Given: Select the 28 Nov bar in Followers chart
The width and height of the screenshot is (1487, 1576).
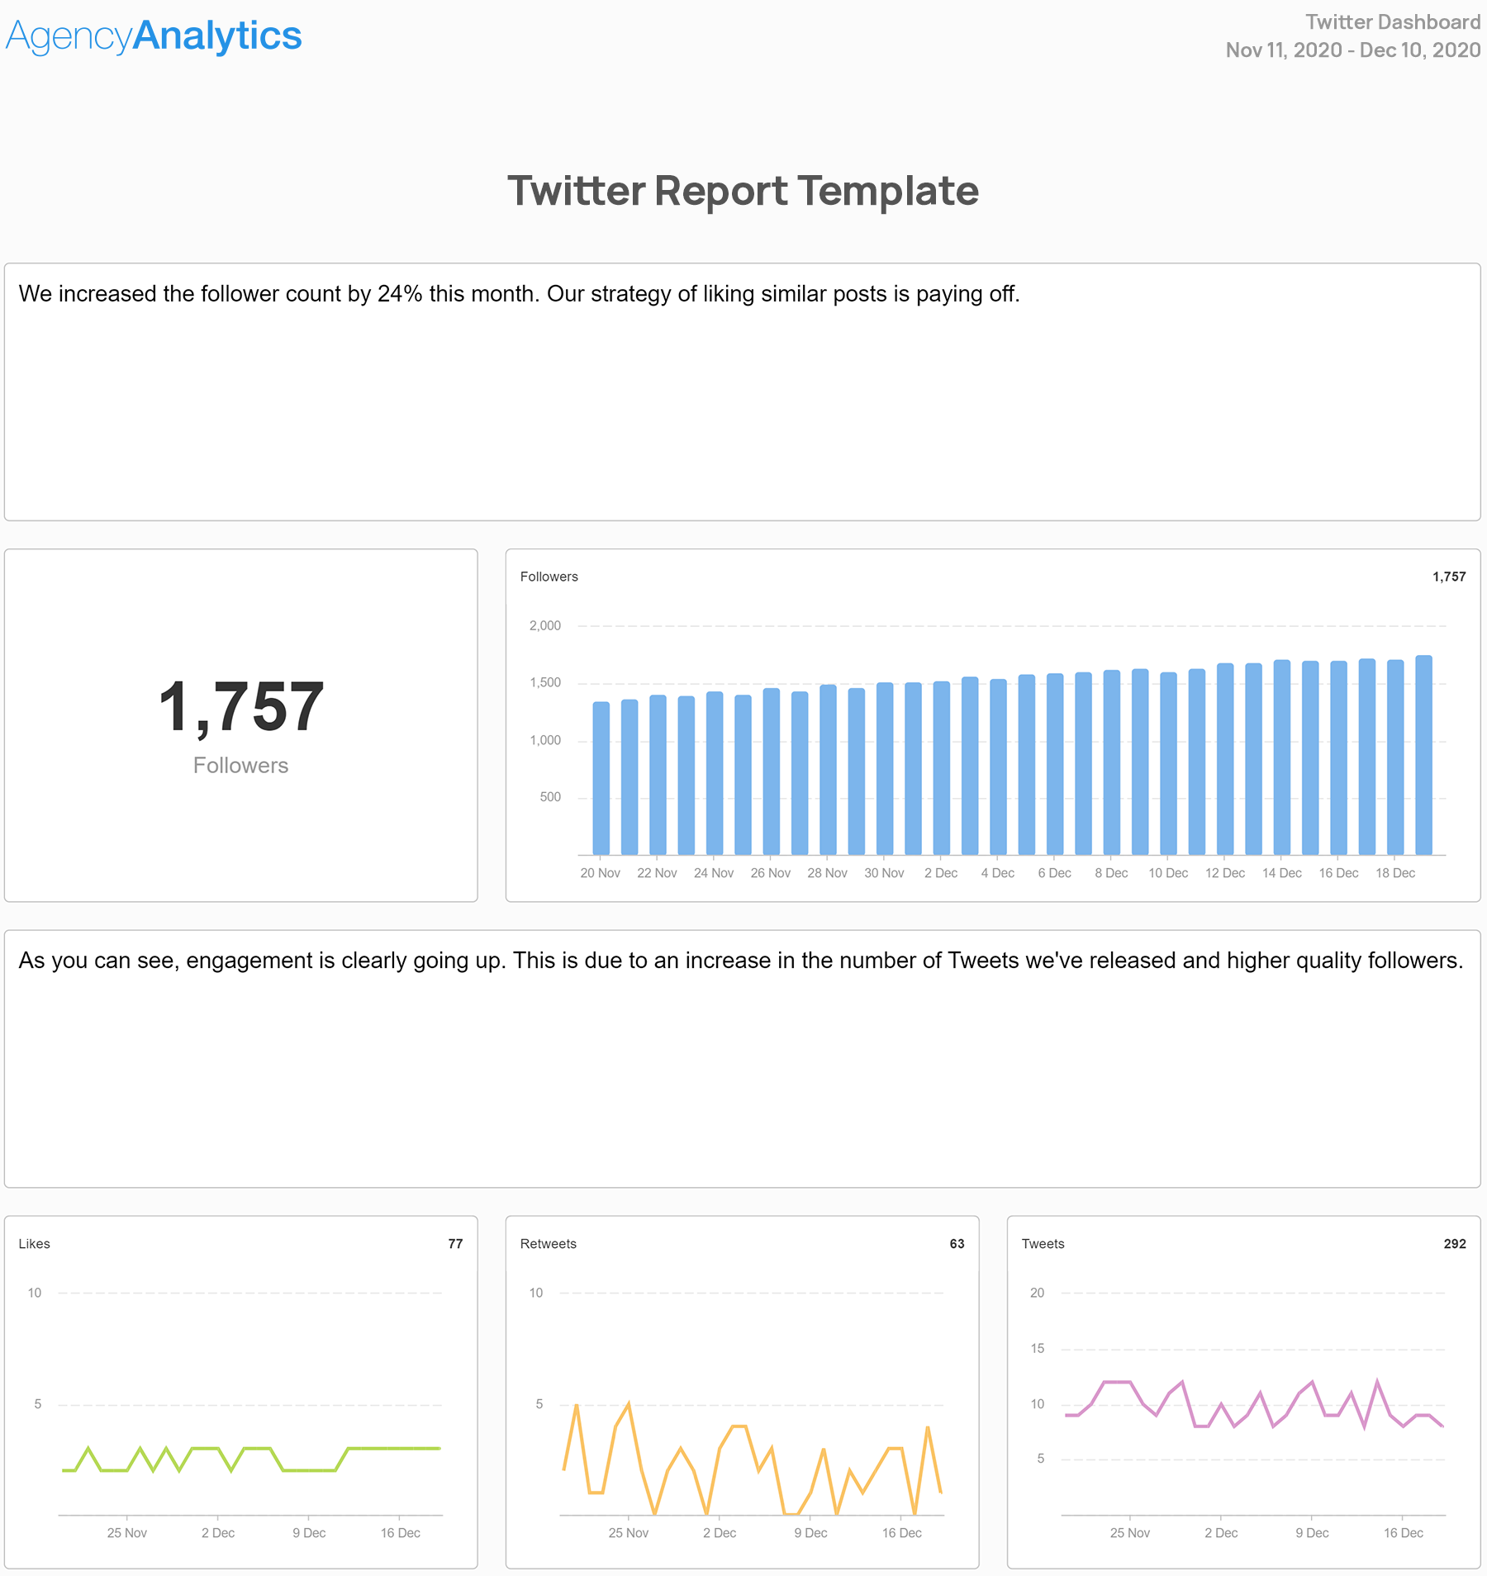Looking at the screenshot, I should 828,770.
